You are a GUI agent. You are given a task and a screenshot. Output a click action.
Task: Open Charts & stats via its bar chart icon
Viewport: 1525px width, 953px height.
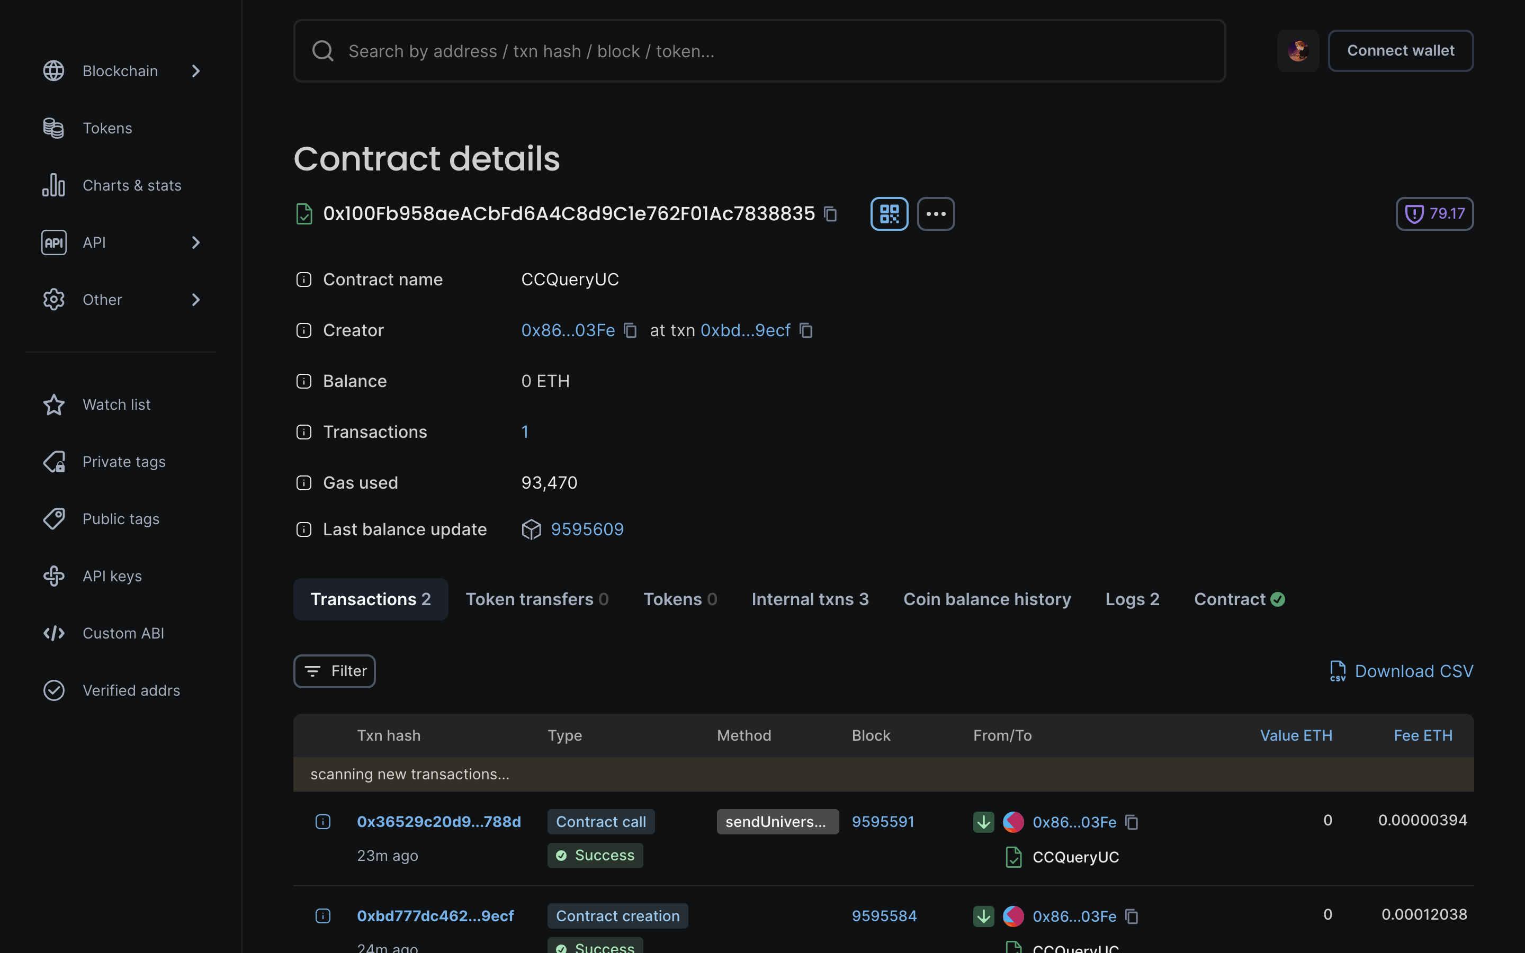53,185
